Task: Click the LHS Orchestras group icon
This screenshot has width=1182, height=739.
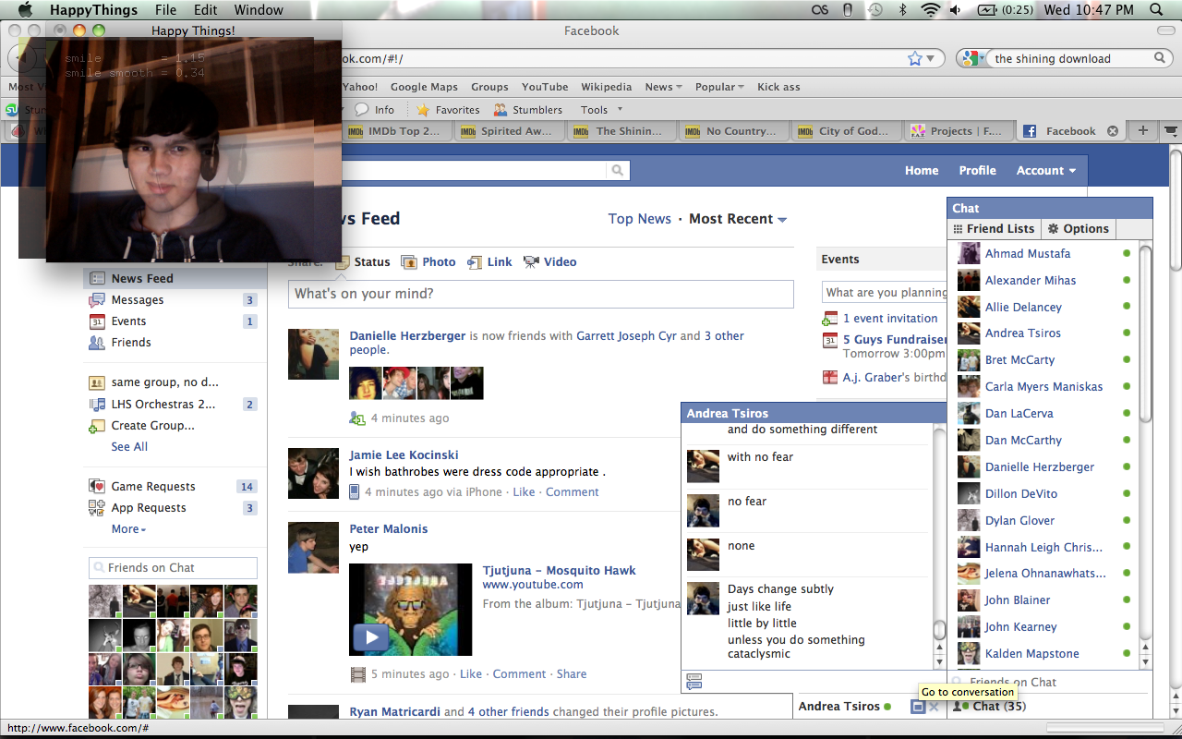Action: click(x=97, y=405)
